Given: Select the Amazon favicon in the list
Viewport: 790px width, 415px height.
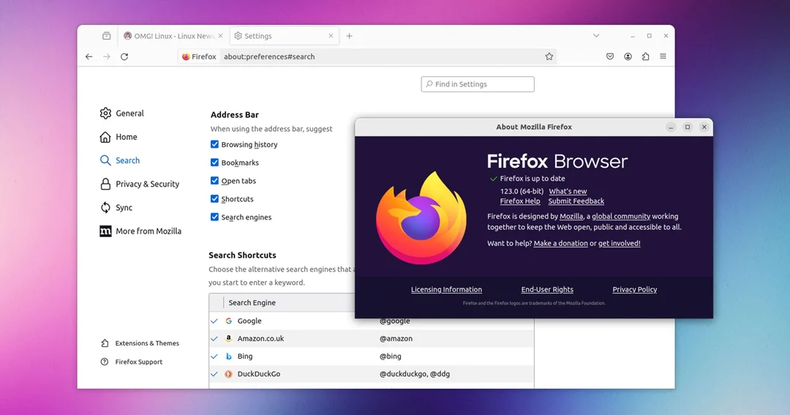Looking at the screenshot, I should (x=229, y=339).
